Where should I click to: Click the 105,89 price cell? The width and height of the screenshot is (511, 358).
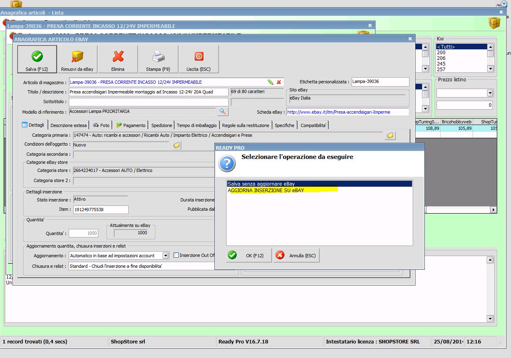[x=456, y=128]
